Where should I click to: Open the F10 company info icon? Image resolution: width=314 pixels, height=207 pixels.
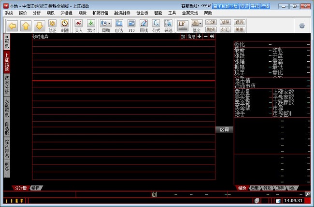131,26
